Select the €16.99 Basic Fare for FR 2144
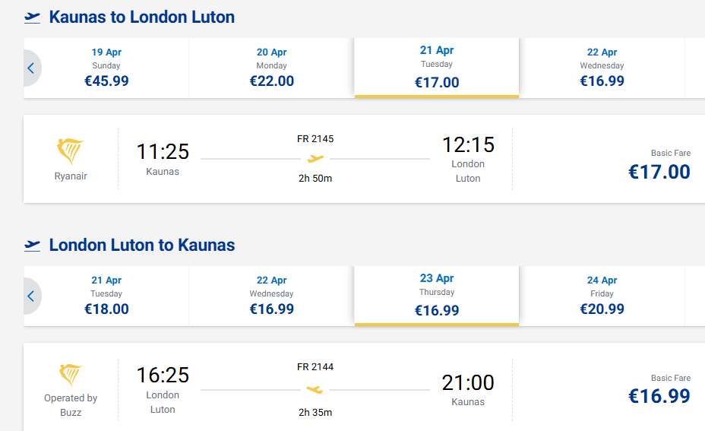This screenshot has height=431, width=705. [x=659, y=395]
